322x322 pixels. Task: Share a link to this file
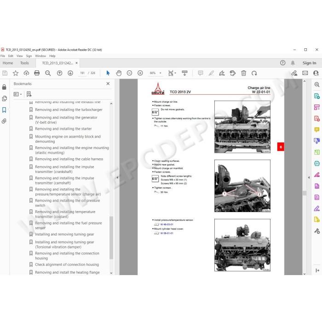click(294, 73)
